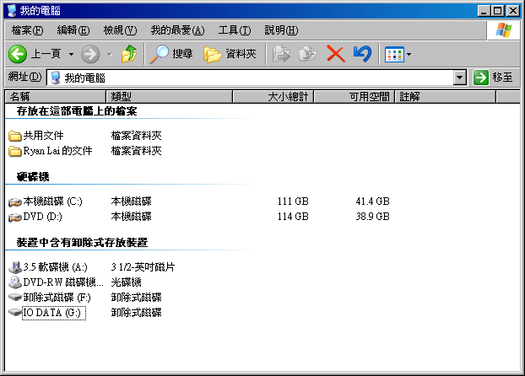Open the 我的最愛(A) menu
525x376 pixels.
point(177,30)
